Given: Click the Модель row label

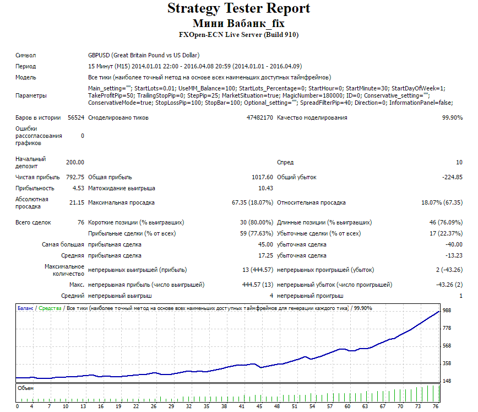Looking at the screenshot, I should (25, 77).
